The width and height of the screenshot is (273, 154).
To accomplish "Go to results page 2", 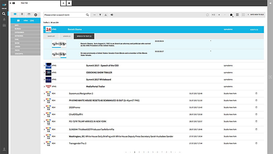I will (x=139, y=152).
